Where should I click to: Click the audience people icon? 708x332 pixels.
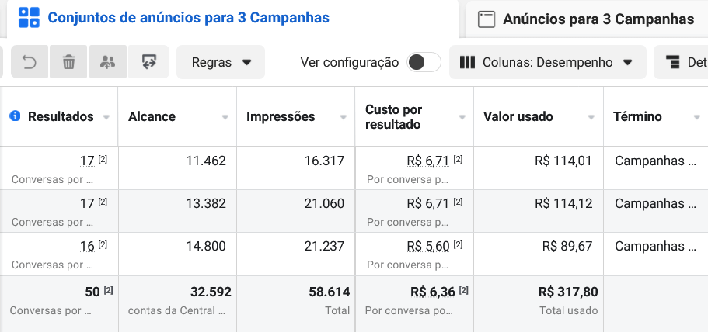click(107, 62)
